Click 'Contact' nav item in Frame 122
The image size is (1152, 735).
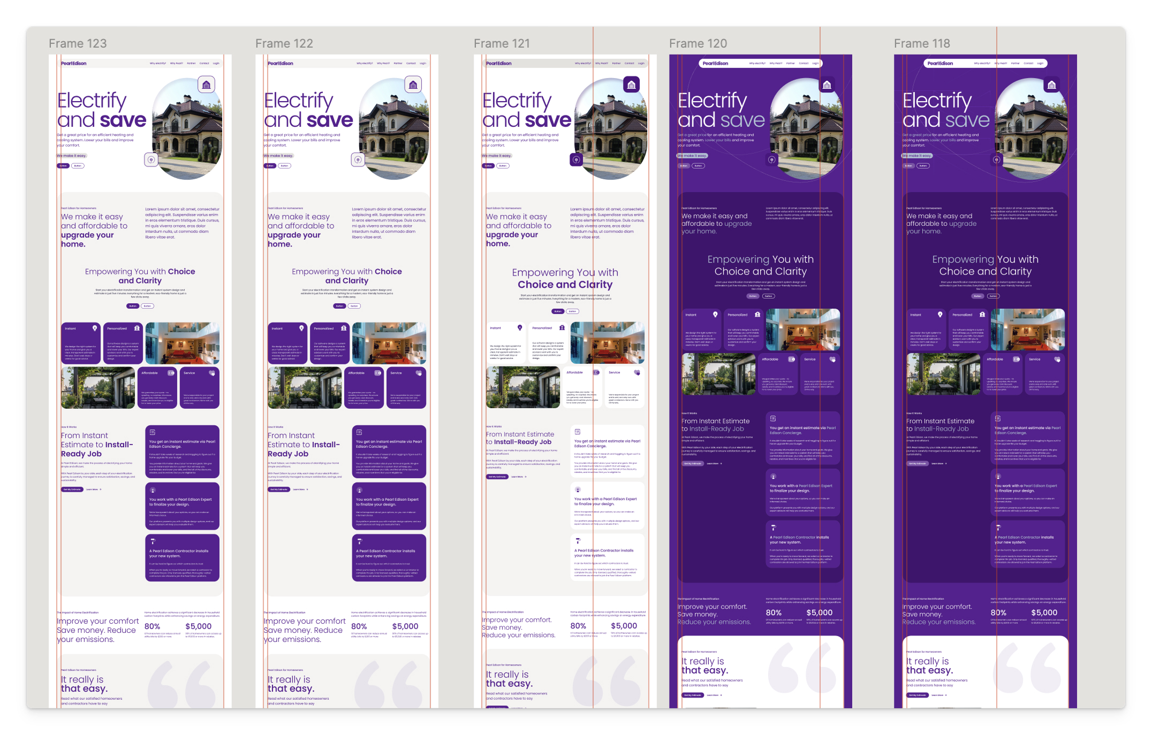click(411, 63)
